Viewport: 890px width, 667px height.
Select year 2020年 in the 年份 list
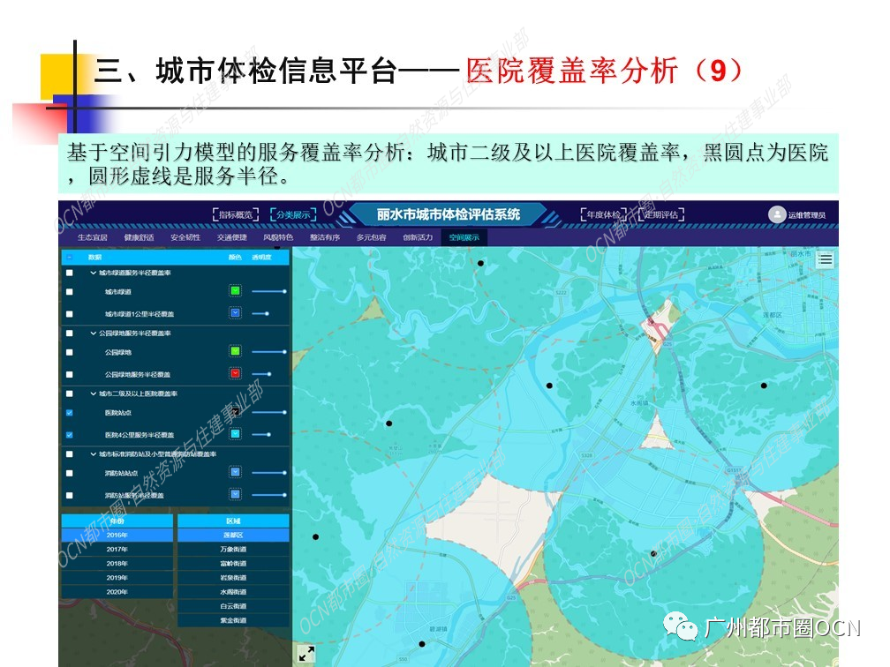pos(117,591)
